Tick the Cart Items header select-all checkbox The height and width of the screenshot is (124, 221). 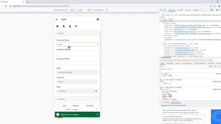(x=59, y=106)
